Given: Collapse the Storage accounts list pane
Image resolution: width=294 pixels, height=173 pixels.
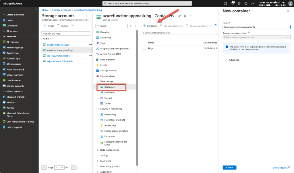Looking at the screenshot, I should (87, 16).
